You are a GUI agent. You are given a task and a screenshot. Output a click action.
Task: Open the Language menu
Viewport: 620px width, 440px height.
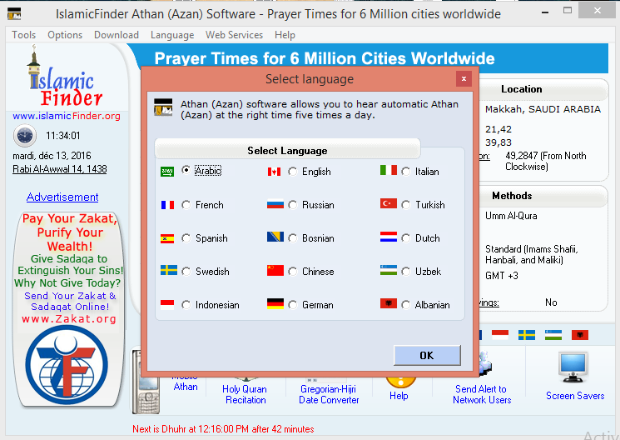click(x=172, y=35)
